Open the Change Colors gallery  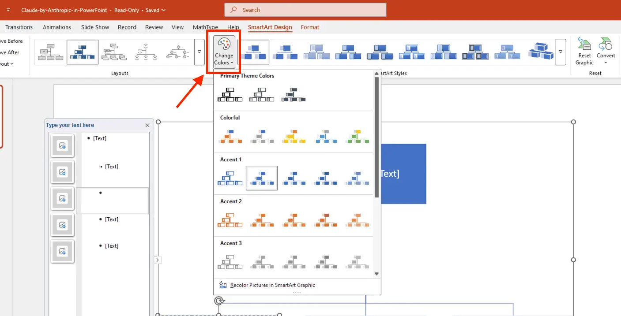point(224,52)
